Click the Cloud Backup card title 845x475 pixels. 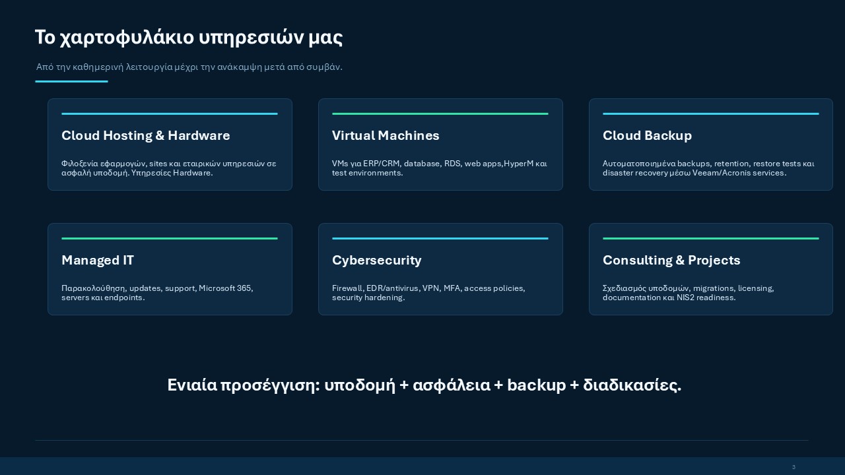click(647, 135)
